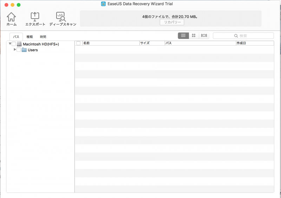Screen dimensions: 281x198
Task: Close the window with red button
Action: tap(6, 5)
